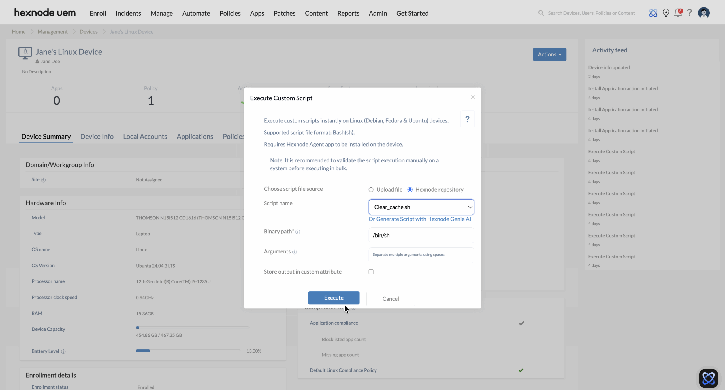Click info icon beside Arguments label
Image resolution: width=725 pixels, height=390 pixels.
click(295, 252)
